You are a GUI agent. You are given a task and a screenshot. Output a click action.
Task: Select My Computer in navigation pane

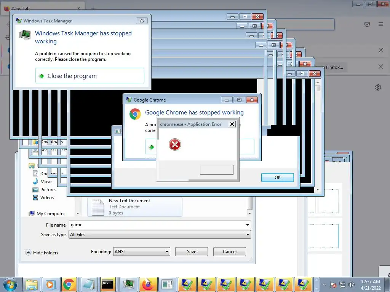click(47, 214)
